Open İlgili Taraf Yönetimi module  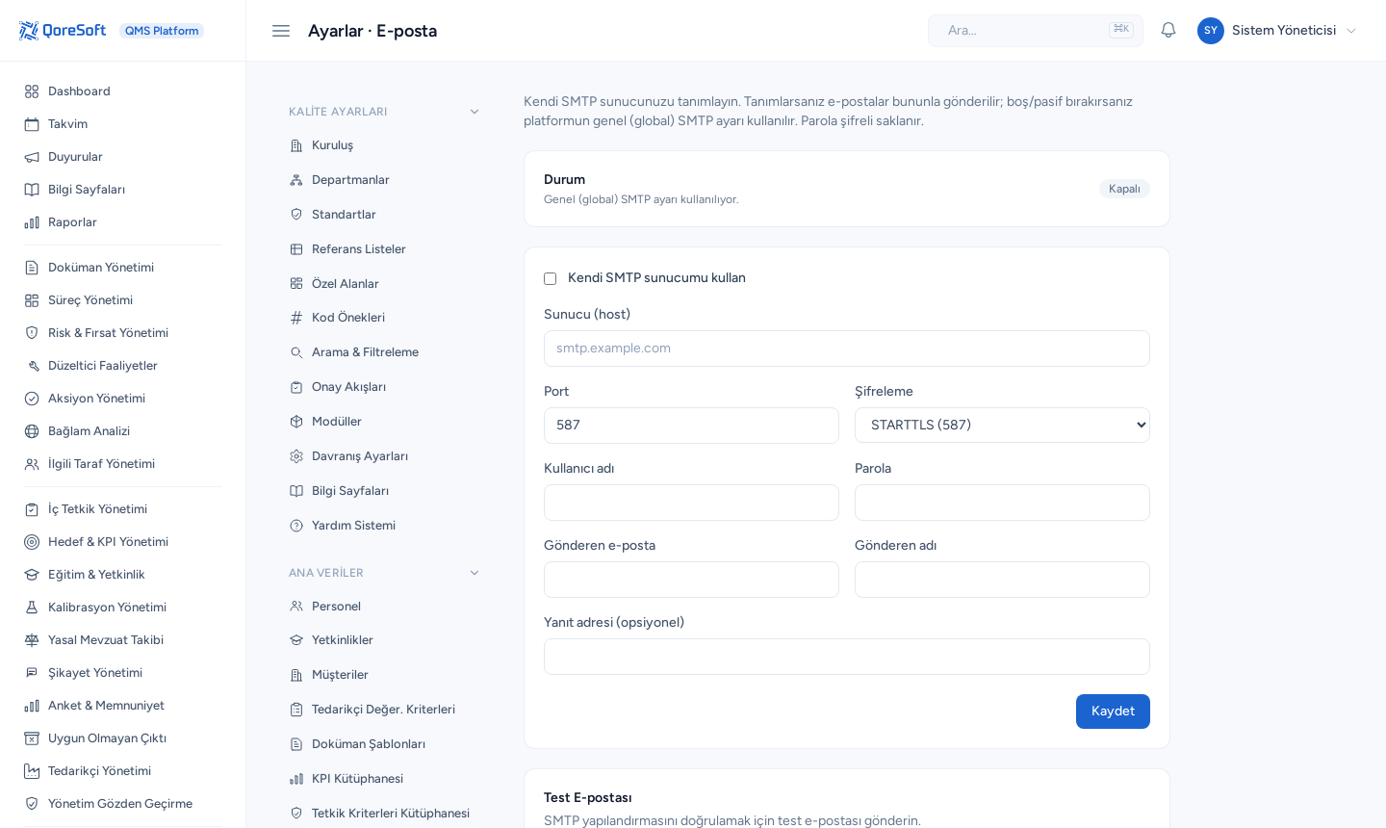tap(123, 464)
